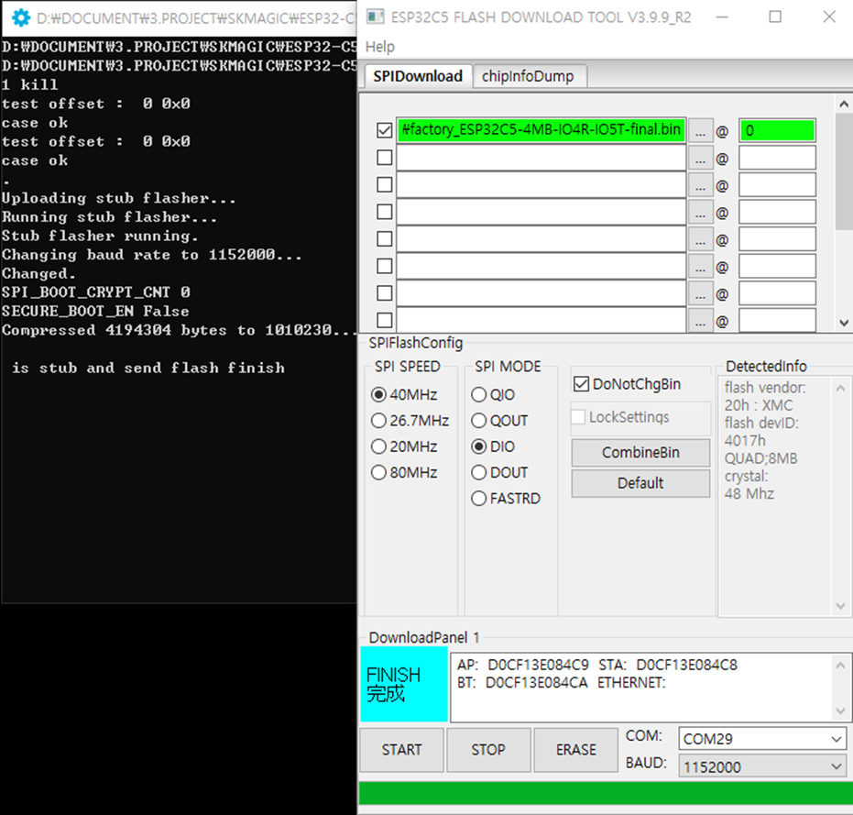
Task: Select QOUT SPI mode
Action: click(x=478, y=420)
